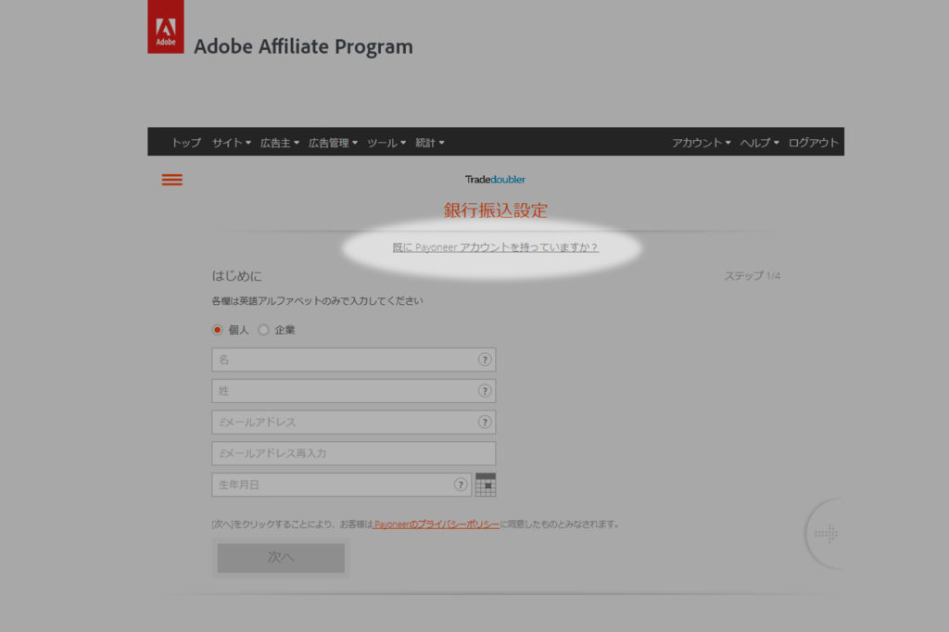Expand the ヘルプ dropdown menu
Image resolution: width=949 pixels, height=632 pixels.
point(760,143)
